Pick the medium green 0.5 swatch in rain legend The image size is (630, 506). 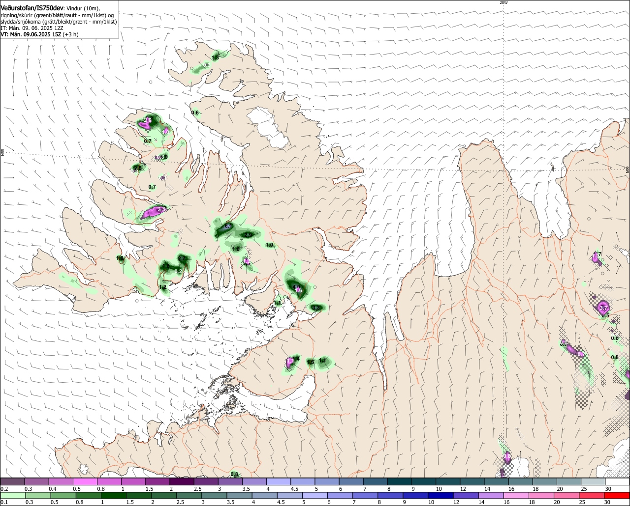click(x=63, y=496)
